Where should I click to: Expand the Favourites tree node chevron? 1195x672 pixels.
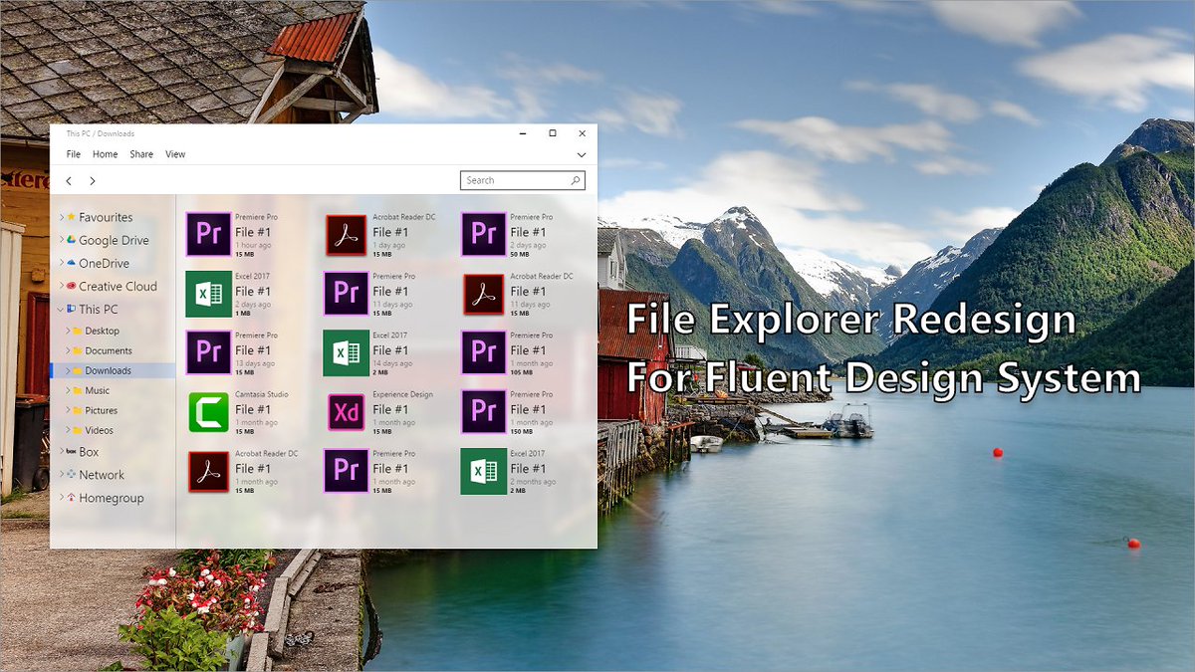click(x=61, y=217)
